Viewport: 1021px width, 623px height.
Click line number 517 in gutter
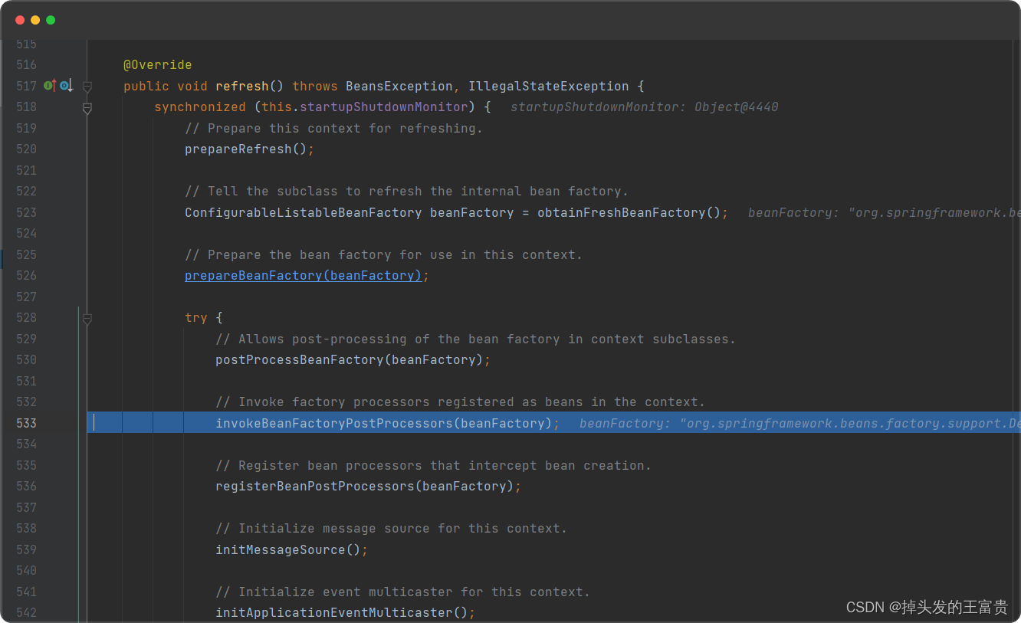[x=26, y=87]
